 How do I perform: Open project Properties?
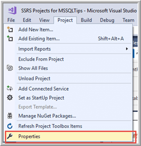pyautogui.click(x=69, y=136)
